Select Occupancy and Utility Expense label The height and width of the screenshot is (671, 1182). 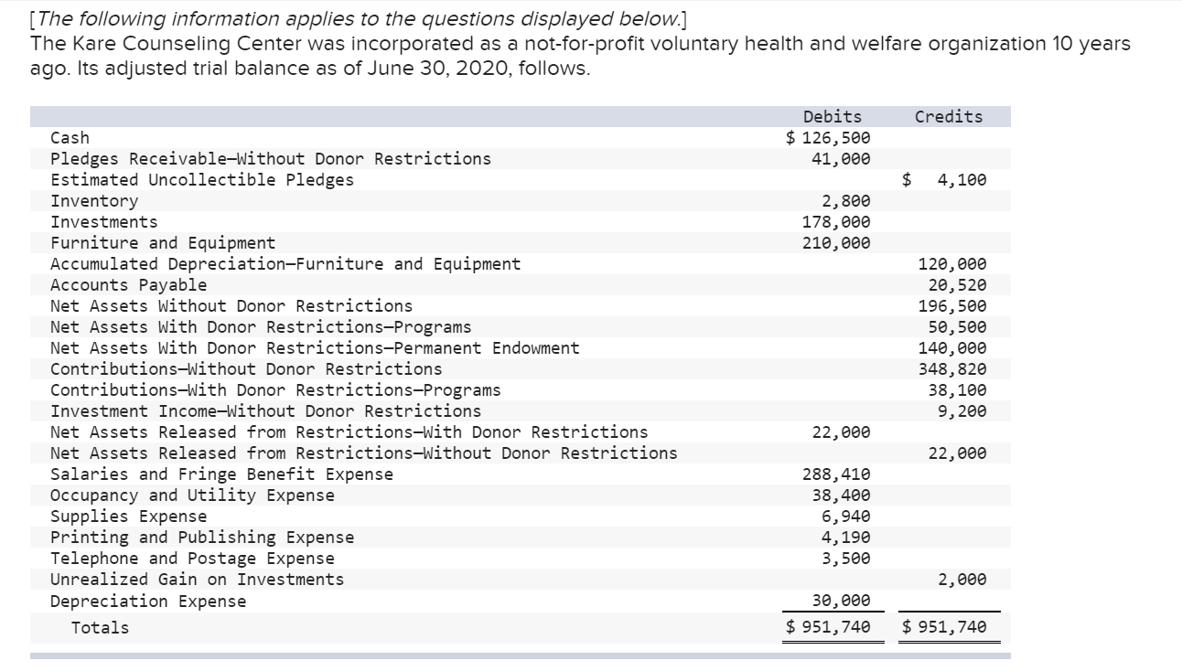[192, 495]
